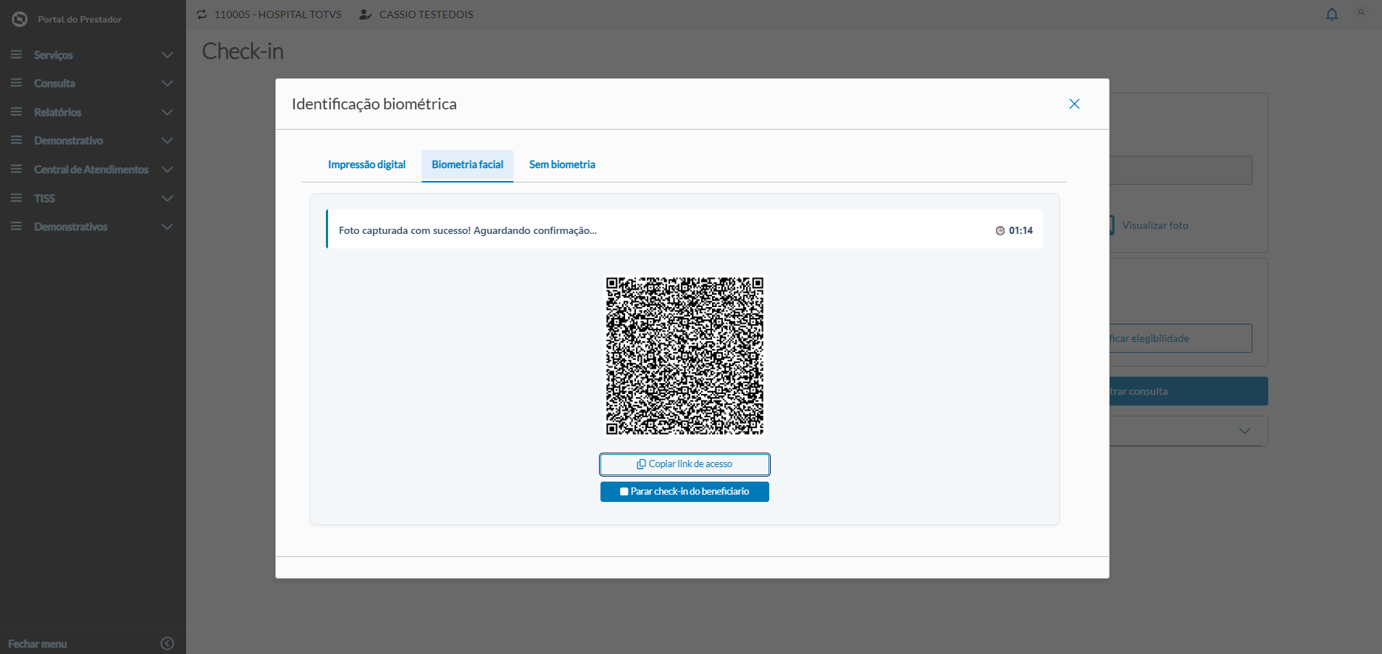Click the QR code image
Image resolution: width=1382 pixels, height=654 pixels.
tap(684, 356)
